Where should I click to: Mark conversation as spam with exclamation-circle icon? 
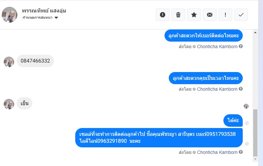coord(163,15)
